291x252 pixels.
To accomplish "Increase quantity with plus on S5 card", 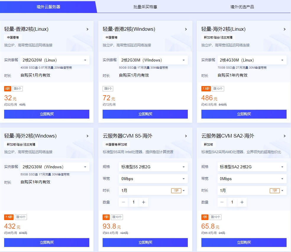I will pyautogui.click(x=143, y=202).
